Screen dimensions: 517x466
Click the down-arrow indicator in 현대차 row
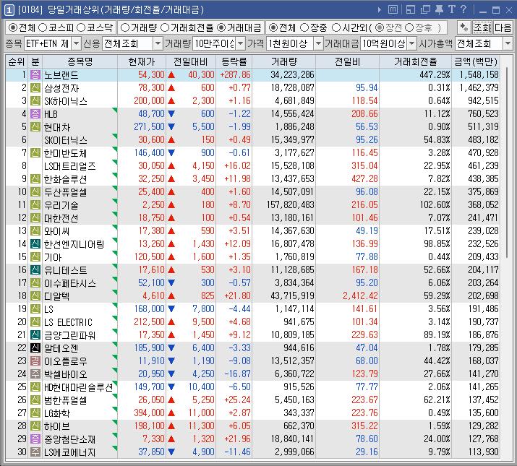[171, 127]
